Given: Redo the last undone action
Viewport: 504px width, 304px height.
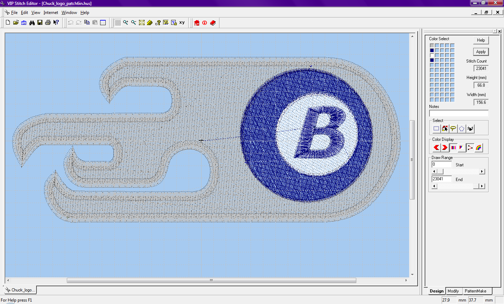Looking at the screenshot, I should (79, 23).
